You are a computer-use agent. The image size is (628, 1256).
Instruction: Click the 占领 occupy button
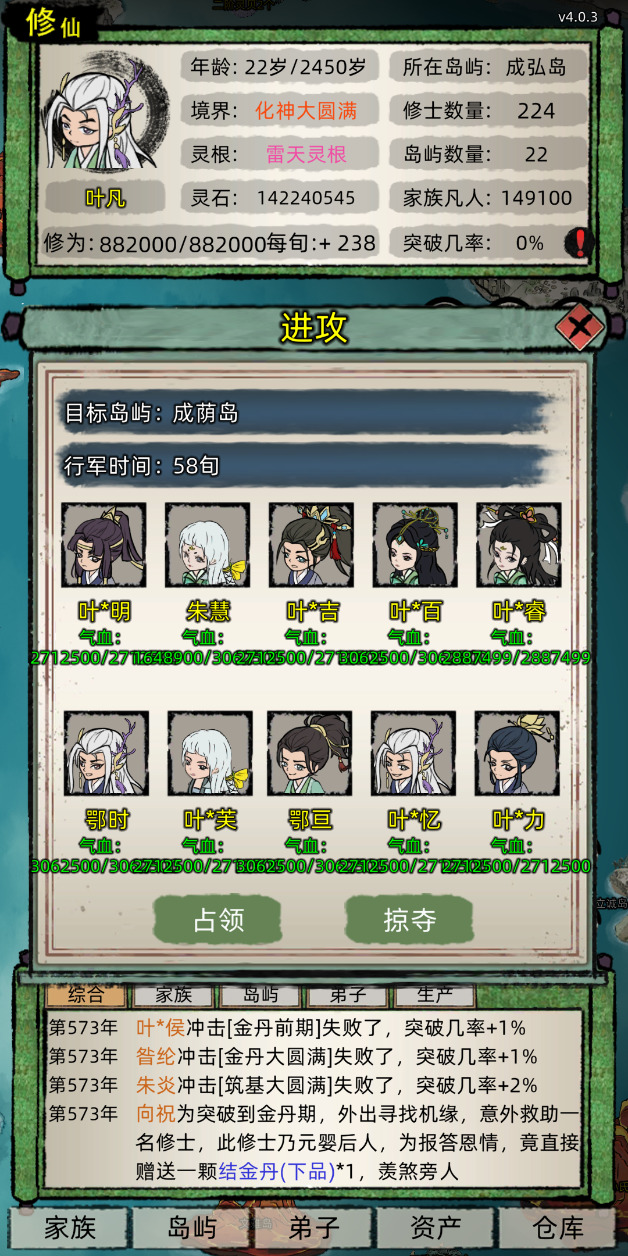point(218,919)
